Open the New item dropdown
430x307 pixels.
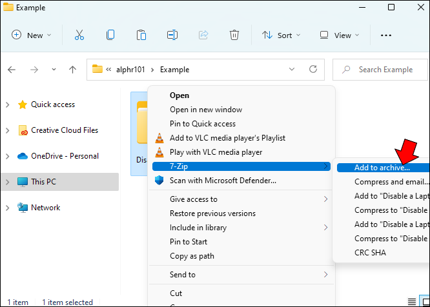[x=32, y=35]
